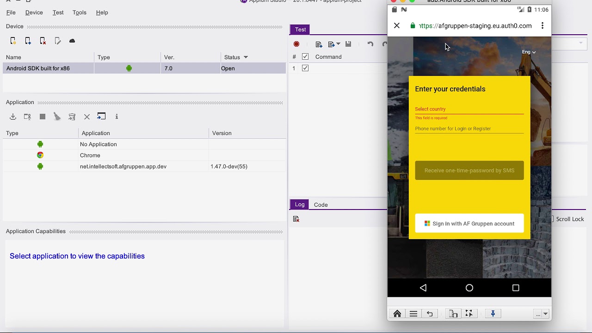Click the clear log icon under Log tab
Image resolution: width=592 pixels, height=333 pixels.
coord(296,219)
